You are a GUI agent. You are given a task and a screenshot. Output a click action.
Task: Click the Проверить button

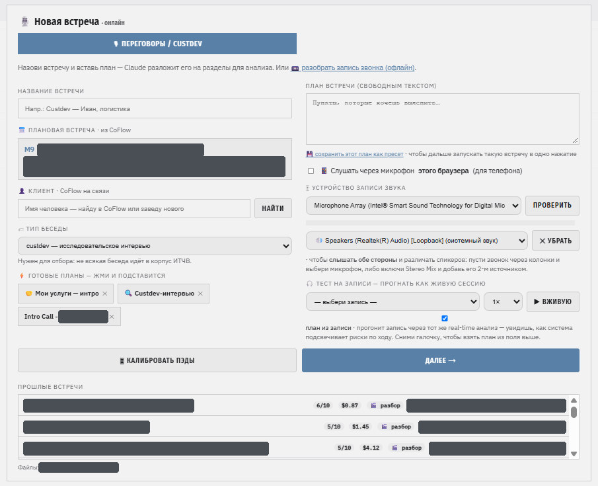click(552, 206)
